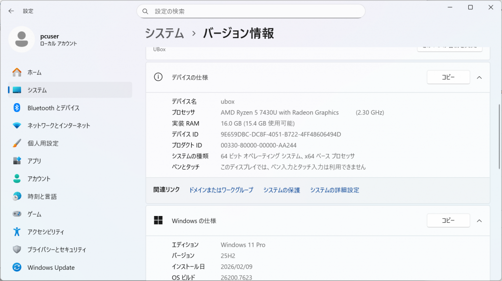The width and height of the screenshot is (502, 281).
Task: Open the アクセシビリティ person icon
Action: pos(17,232)
